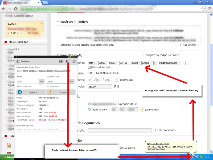Click the help icon beside barcode fields

(x=185, y=63)
